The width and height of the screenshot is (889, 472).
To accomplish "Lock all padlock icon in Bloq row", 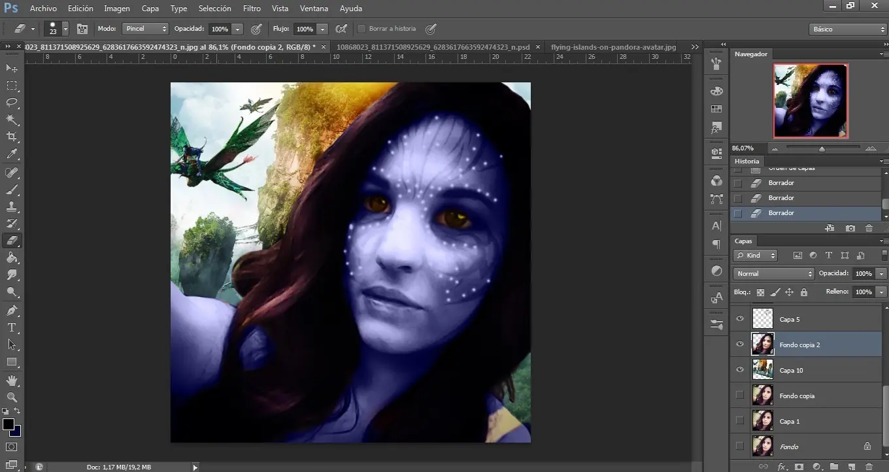I will click(x=804, y=292).
